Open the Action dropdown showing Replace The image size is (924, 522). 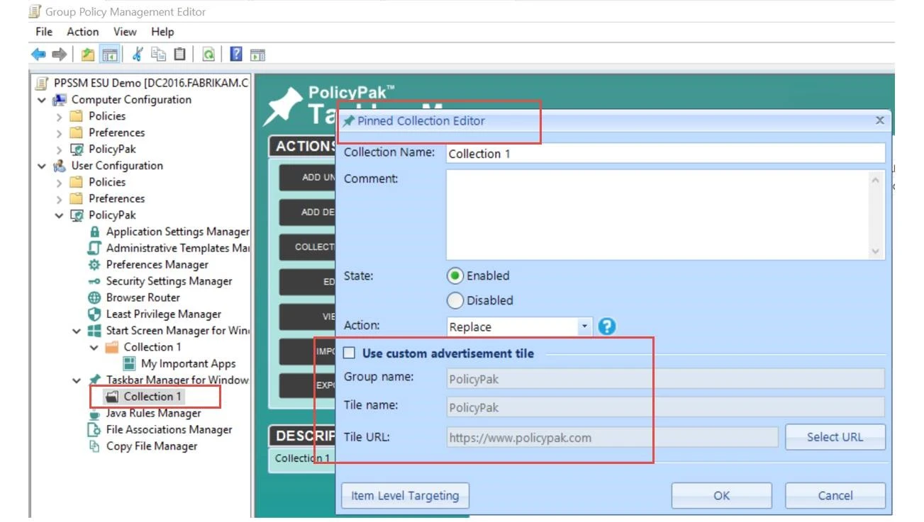(x=584, y=327)
